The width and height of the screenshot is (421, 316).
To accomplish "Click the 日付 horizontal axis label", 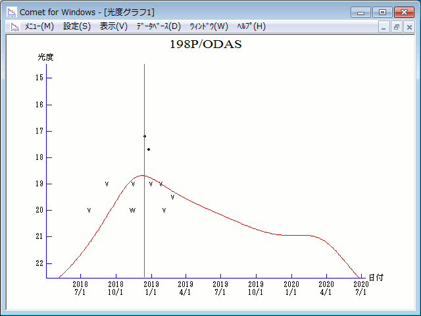I will (376, 278).
